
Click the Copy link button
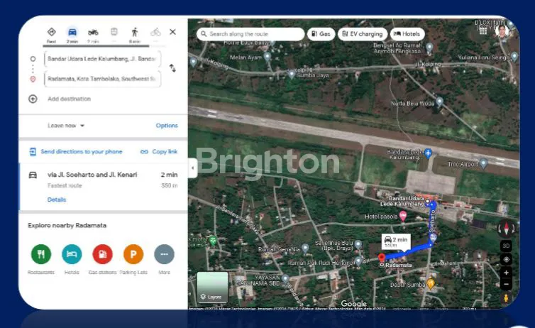(159, 152)
